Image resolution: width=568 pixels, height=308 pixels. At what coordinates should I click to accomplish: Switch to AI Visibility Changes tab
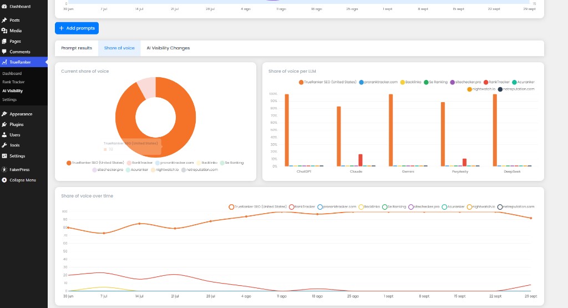168,48
